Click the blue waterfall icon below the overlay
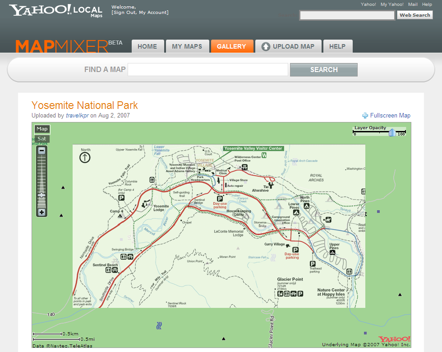The width and height of the screenshot is (442, 352). (159, 325)
